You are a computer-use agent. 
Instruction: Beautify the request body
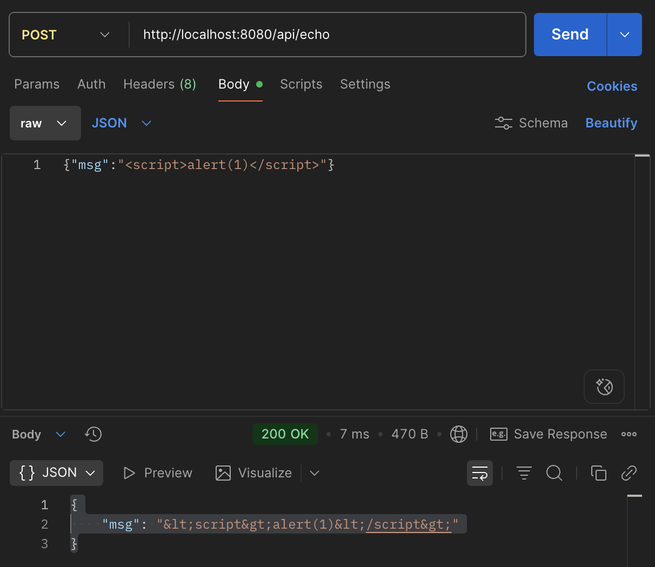point(611,123)
